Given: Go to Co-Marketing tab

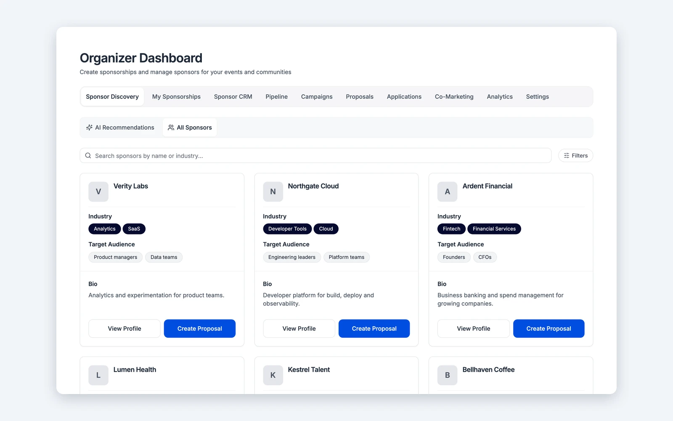Looking at the screenshot, I should tap(454, 97).
